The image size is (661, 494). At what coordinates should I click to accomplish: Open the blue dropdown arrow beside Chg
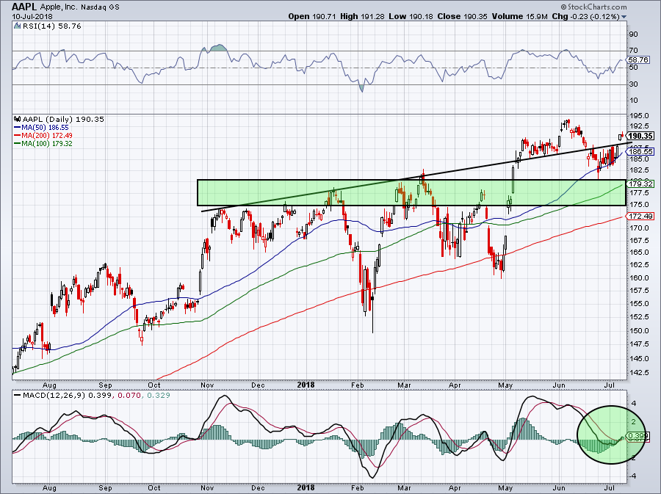click(x=624, y=17)
